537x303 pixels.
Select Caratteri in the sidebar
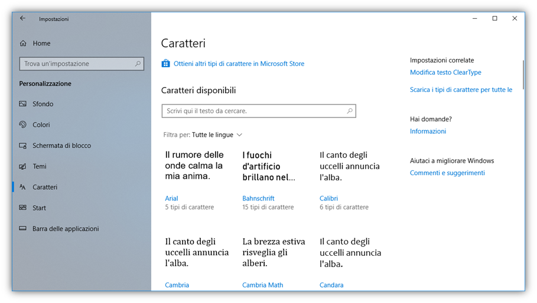click(x=45, y=187)
